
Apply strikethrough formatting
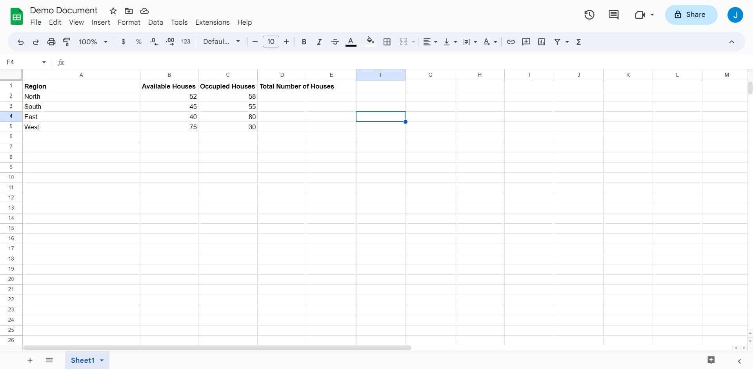335,42
